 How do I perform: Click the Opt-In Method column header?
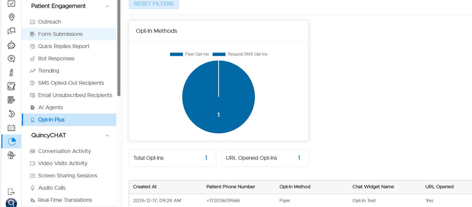point(295,187)
